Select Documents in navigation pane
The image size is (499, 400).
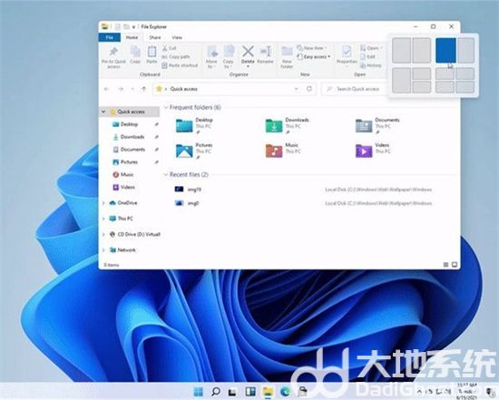132,150
